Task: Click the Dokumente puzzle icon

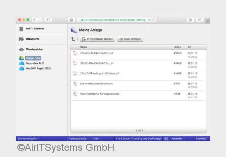Action: pyautogui.click(x=21, y=39)
